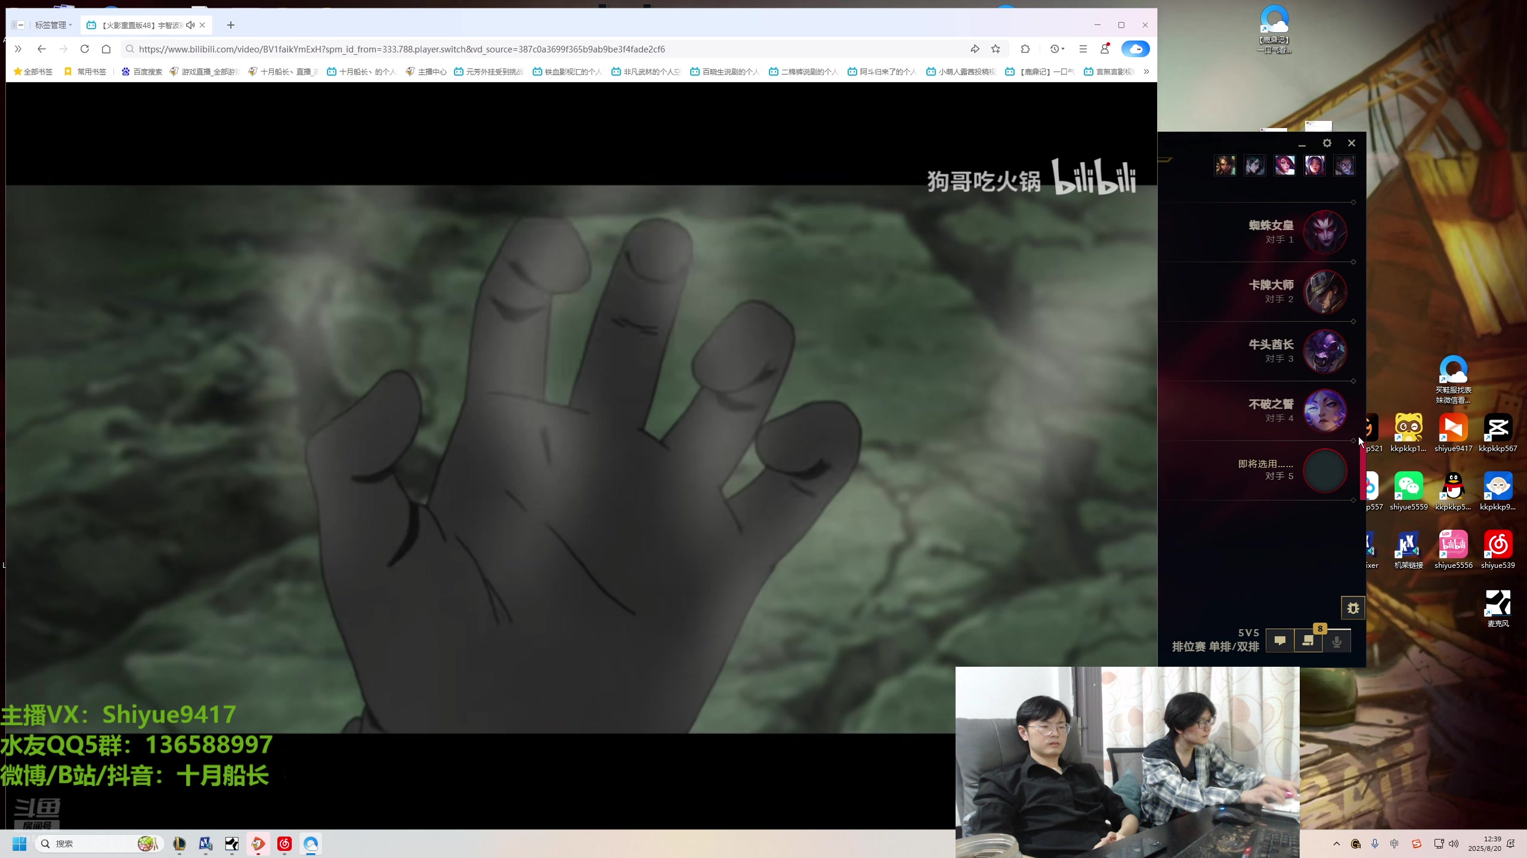
Task: Open the 标签管理 tab manager dropdown
Action: coord(52,25)
